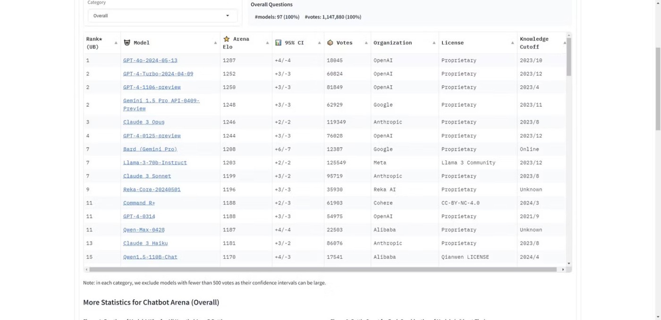The height and width of the screenshot is (320, 661).
Task: Click table's vertical scrollbar down arrow
Action: pos(569,263)
